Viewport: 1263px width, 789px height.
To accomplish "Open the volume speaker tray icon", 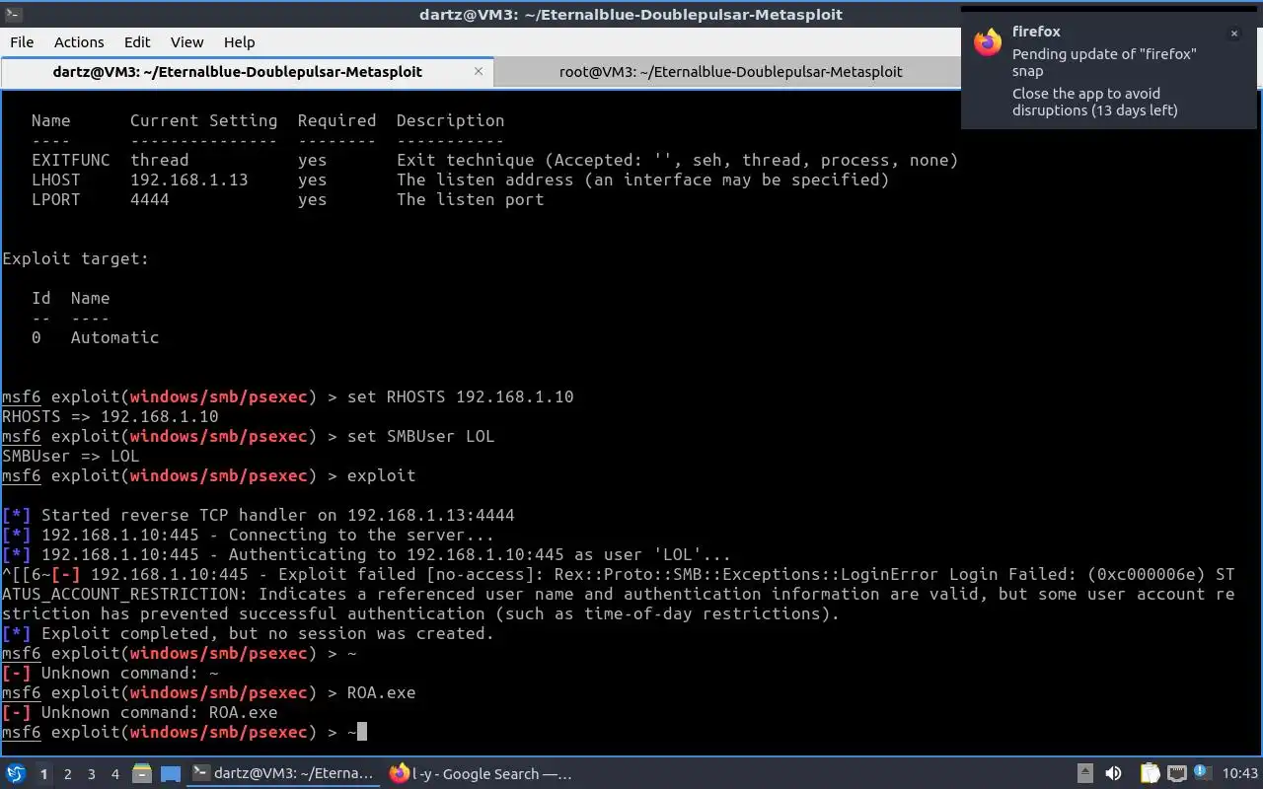I will pyautogui.click(x=1113, y=774).
